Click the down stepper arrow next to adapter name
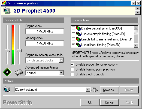 (x=138, y=13)
